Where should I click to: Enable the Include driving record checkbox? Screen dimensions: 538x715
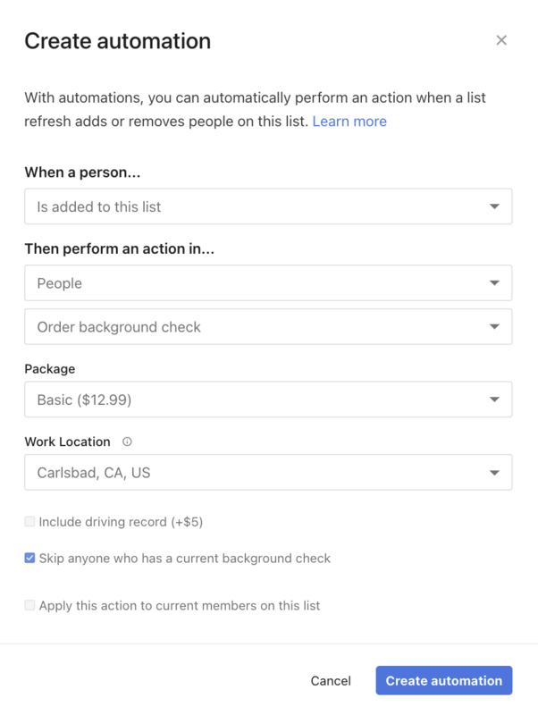click(x=30, y=521)
